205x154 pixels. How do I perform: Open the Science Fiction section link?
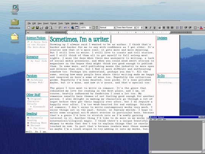[36, 38]
